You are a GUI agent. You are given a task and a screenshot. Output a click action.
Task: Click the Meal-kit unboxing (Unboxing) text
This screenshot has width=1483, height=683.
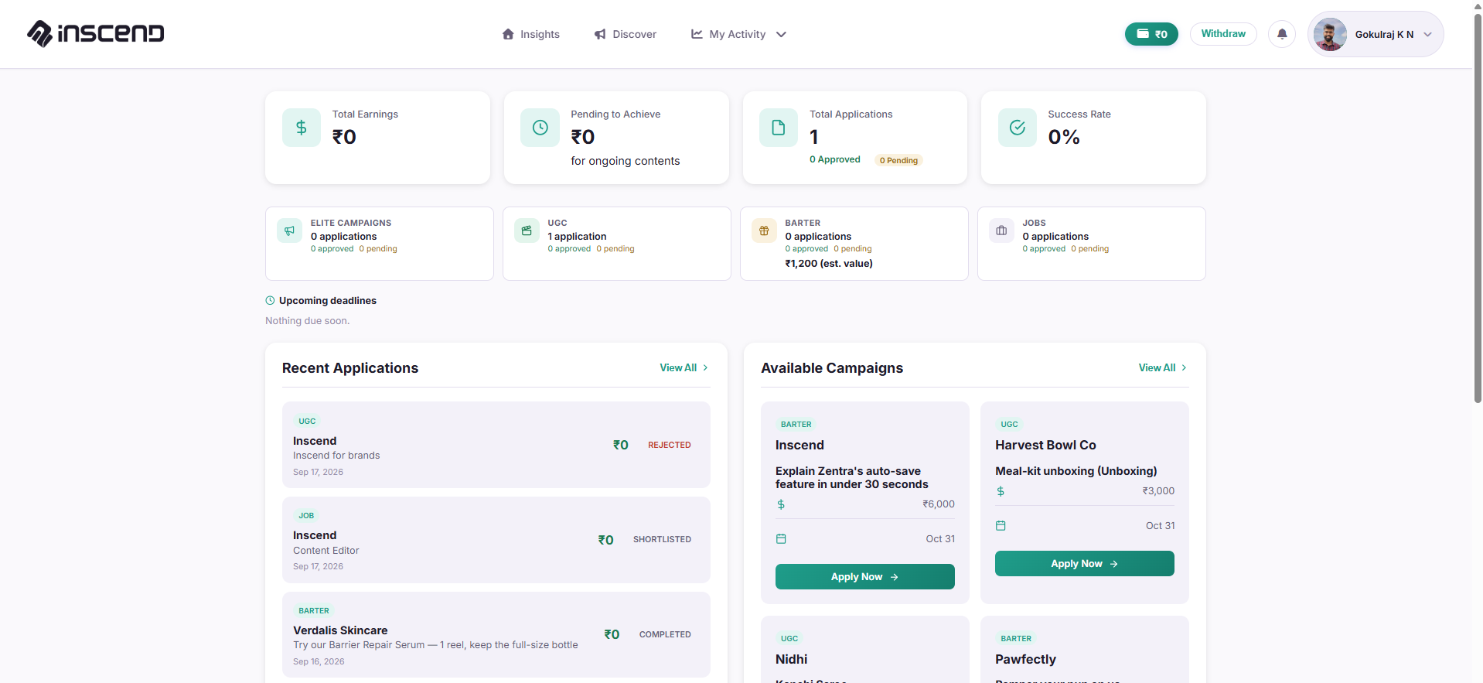tap(1076, 471)
